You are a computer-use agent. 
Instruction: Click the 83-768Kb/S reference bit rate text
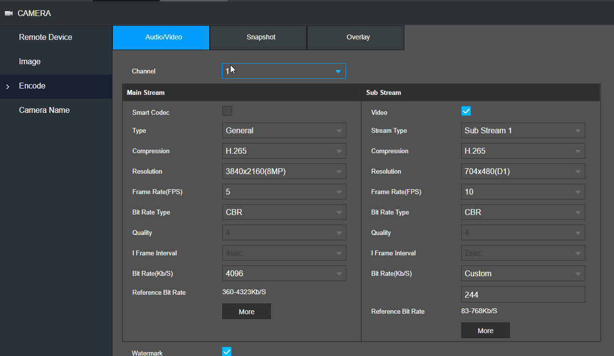click(x=479, y=311)
